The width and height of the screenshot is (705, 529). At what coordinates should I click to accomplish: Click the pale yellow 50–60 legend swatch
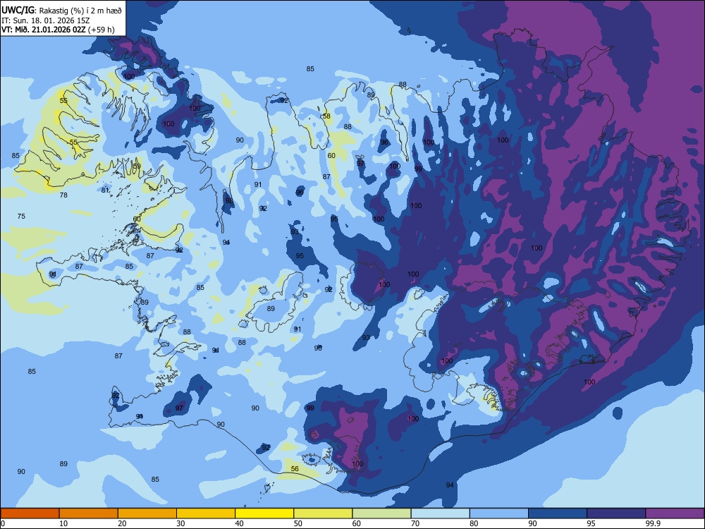[323, 513]
